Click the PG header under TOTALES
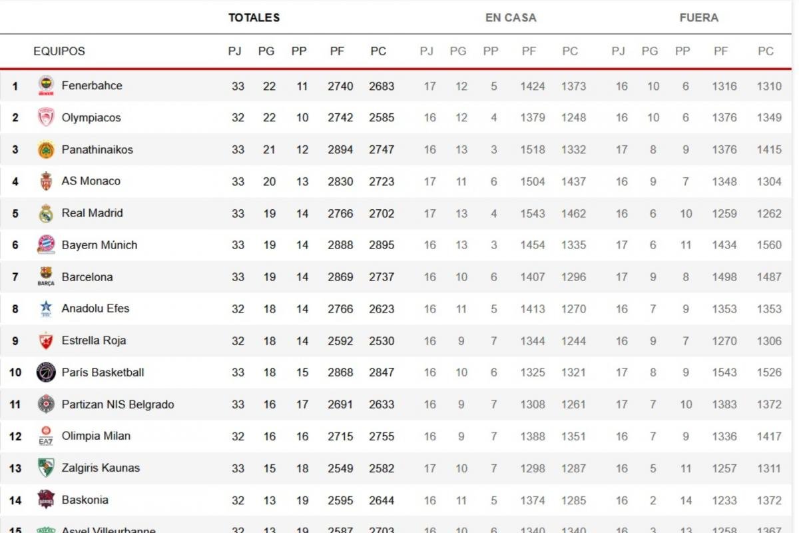Image resolution: width=799 pixels, height=533 pixels. (x=266, y=51)
